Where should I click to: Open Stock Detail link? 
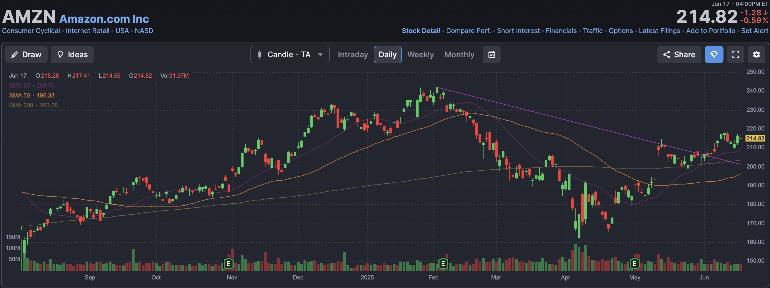coord(421,31)
